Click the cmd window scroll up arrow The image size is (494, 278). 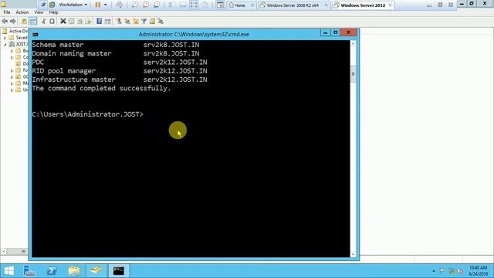point(354,44)
